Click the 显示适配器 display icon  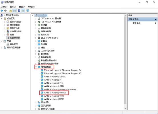pos(39,106)
